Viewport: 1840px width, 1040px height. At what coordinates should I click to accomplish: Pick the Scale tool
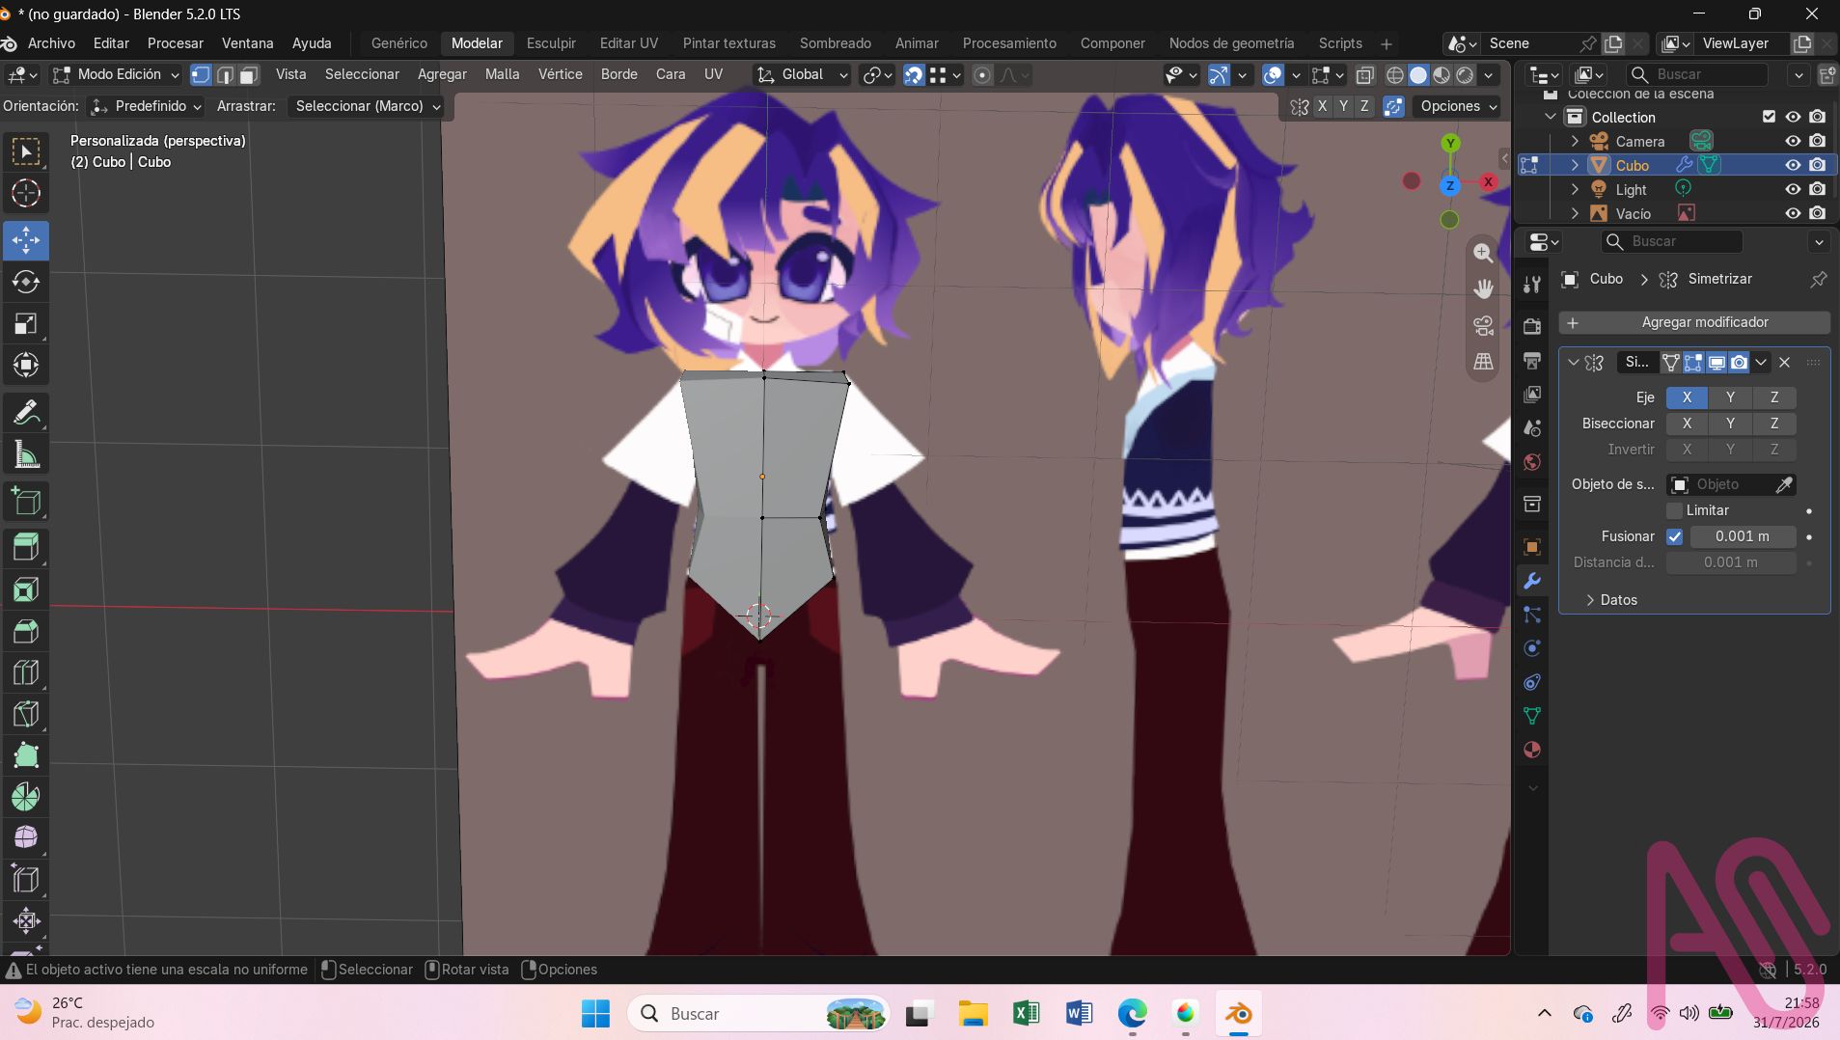click(26, 323)
